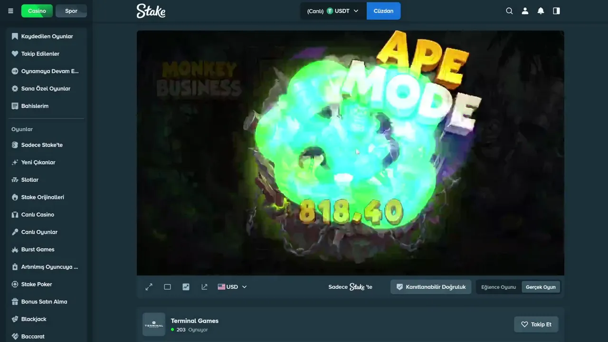Open Takip Edilenler from sidebar
The width and height of the screenshot is (608, 342).
[x=47, y=54]
